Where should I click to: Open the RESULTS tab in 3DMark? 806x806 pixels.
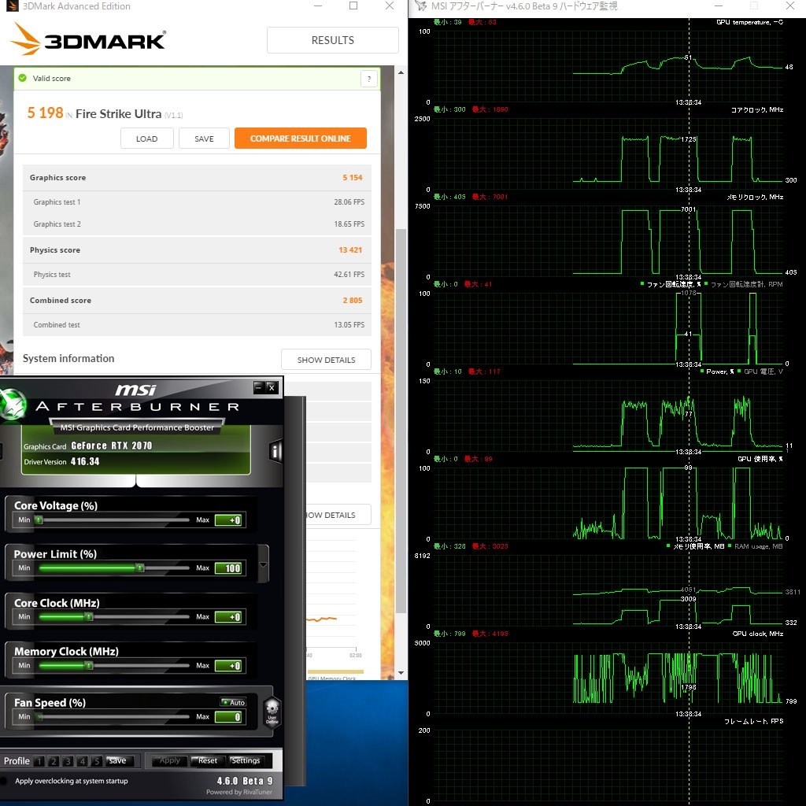[333, 40]
